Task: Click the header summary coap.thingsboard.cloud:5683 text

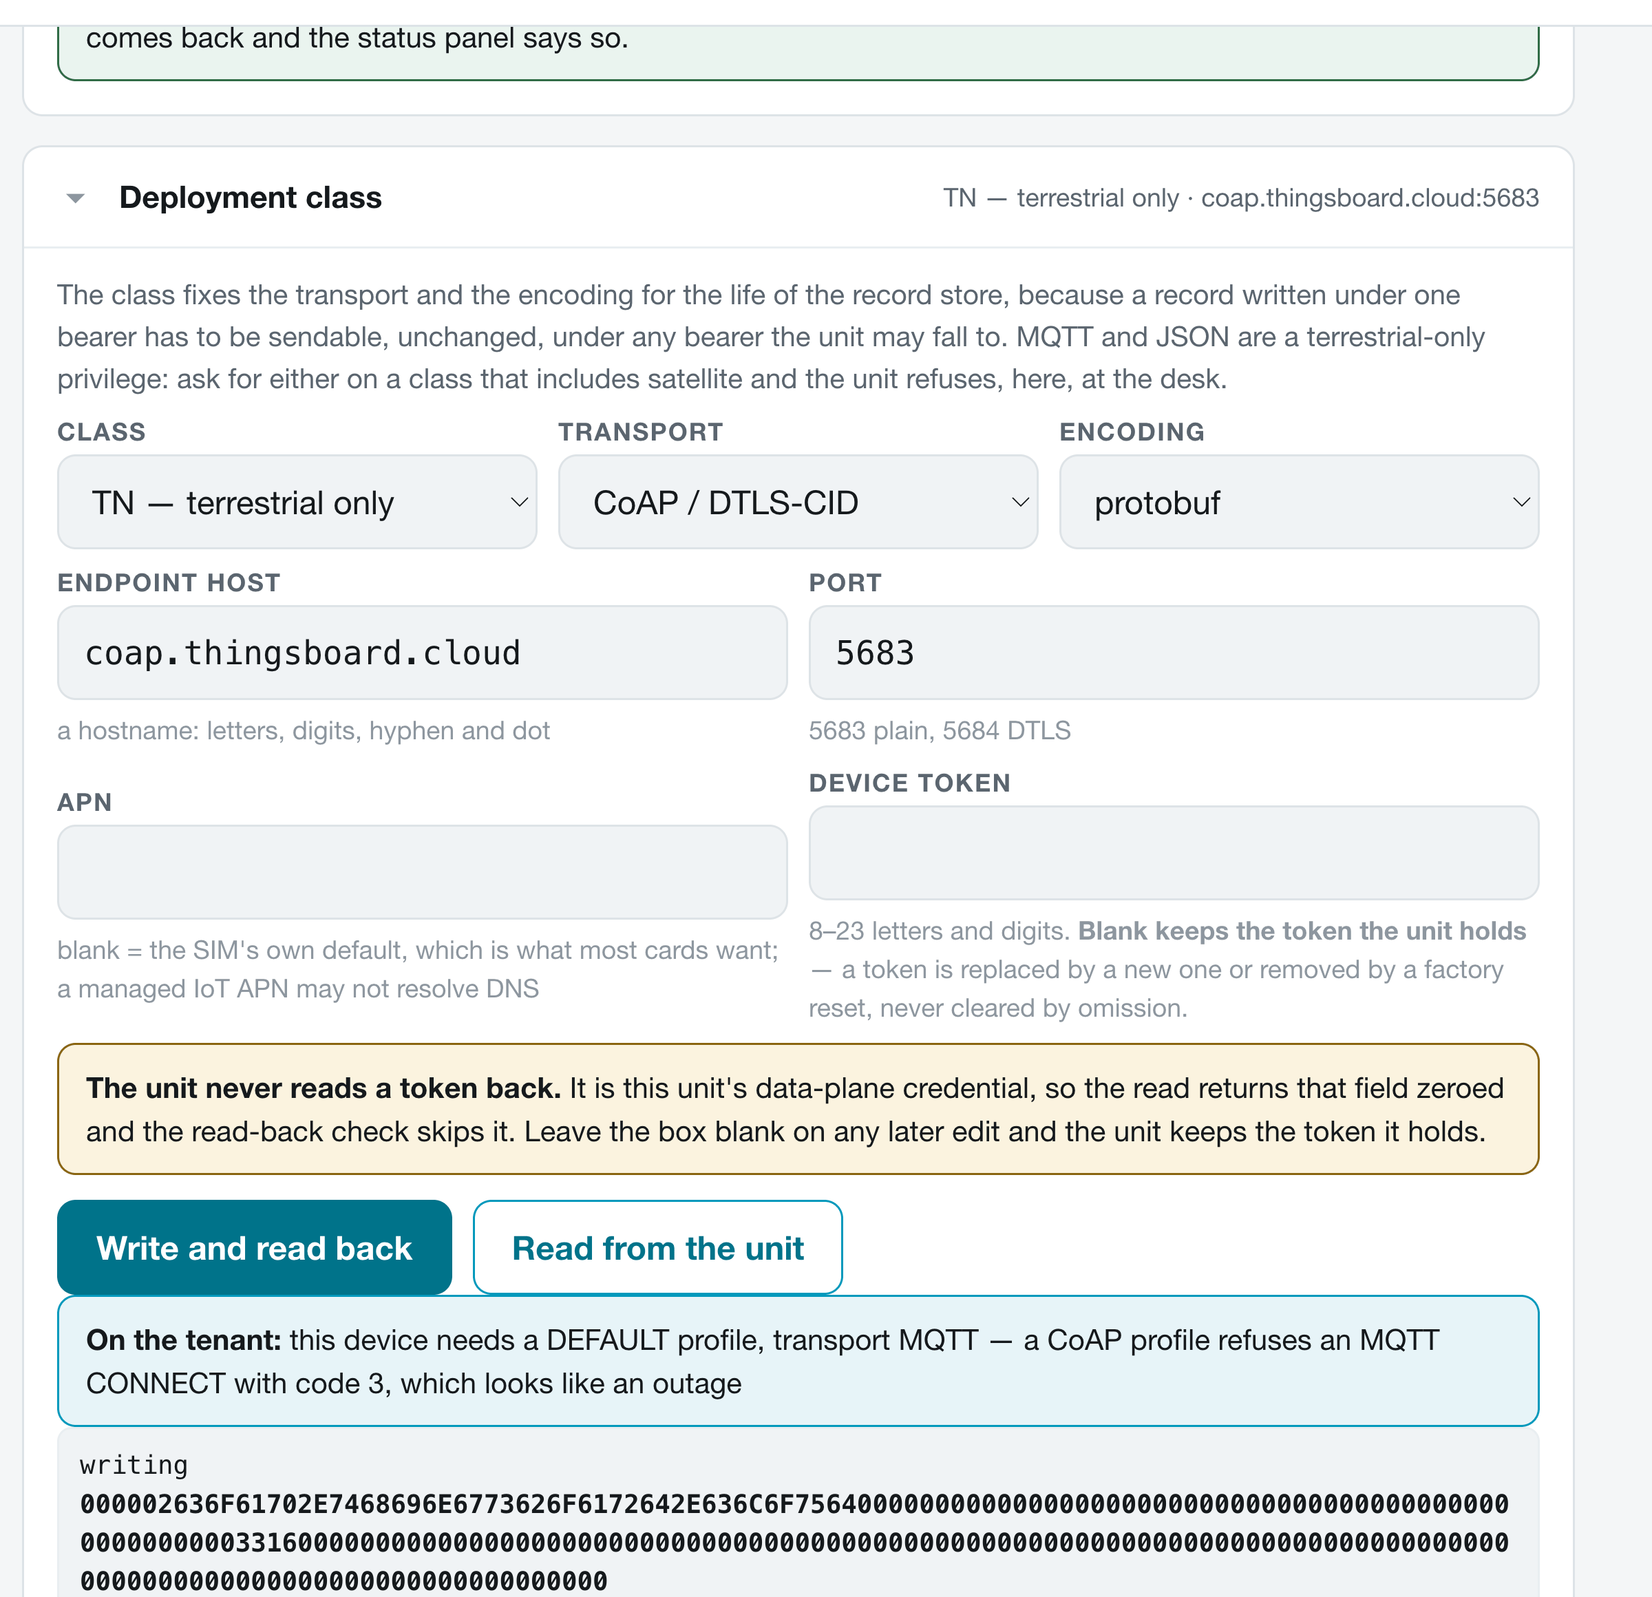Action: [1370, 198]
